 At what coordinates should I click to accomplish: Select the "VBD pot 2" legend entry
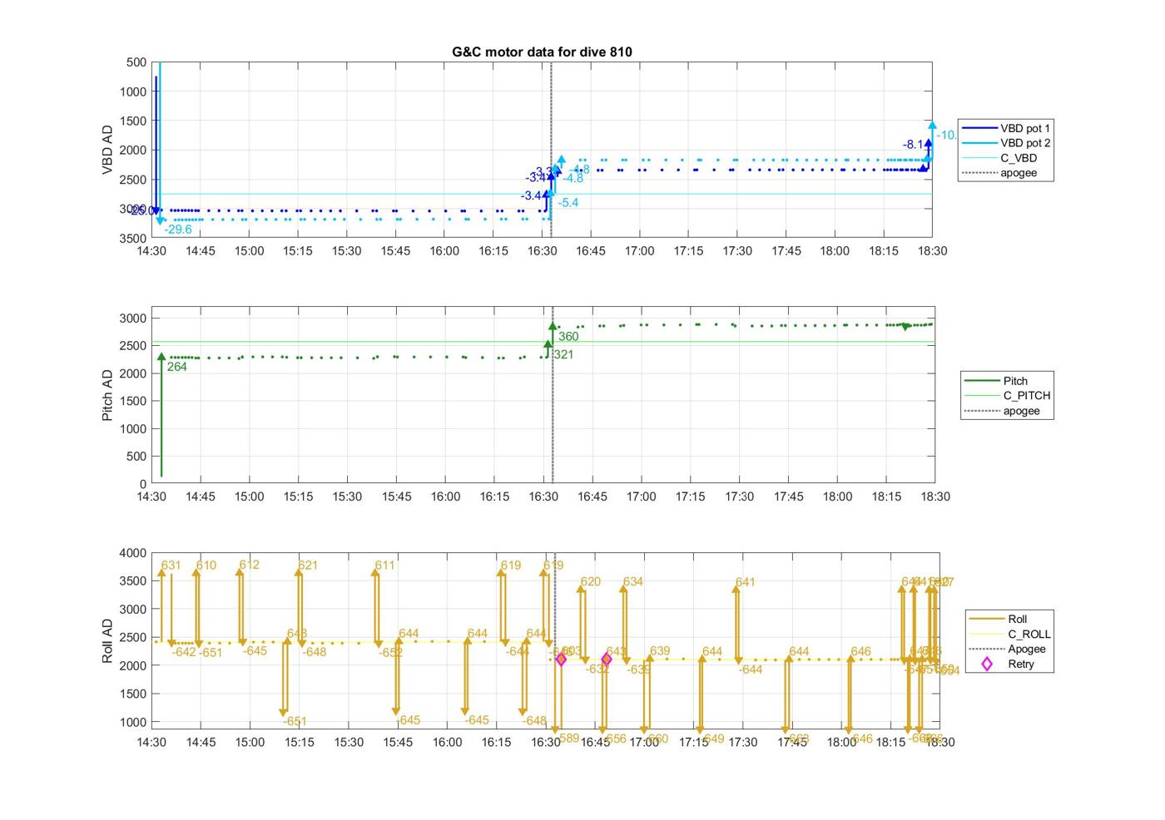[1006, 143]
